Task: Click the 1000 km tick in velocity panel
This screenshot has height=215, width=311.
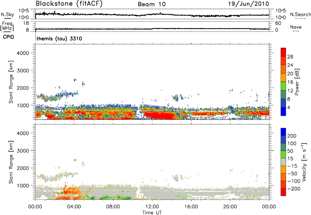Action: (x=23, y=186)
